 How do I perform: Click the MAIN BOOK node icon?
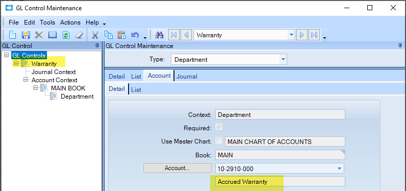(x=44, y=88)
